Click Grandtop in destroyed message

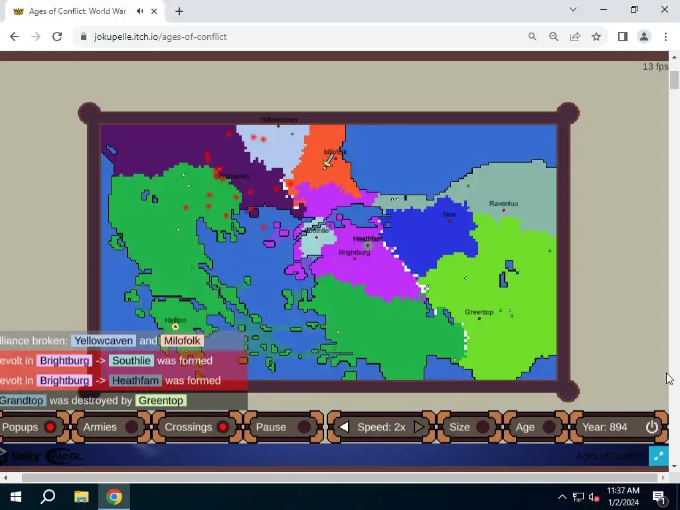(22, 400)
